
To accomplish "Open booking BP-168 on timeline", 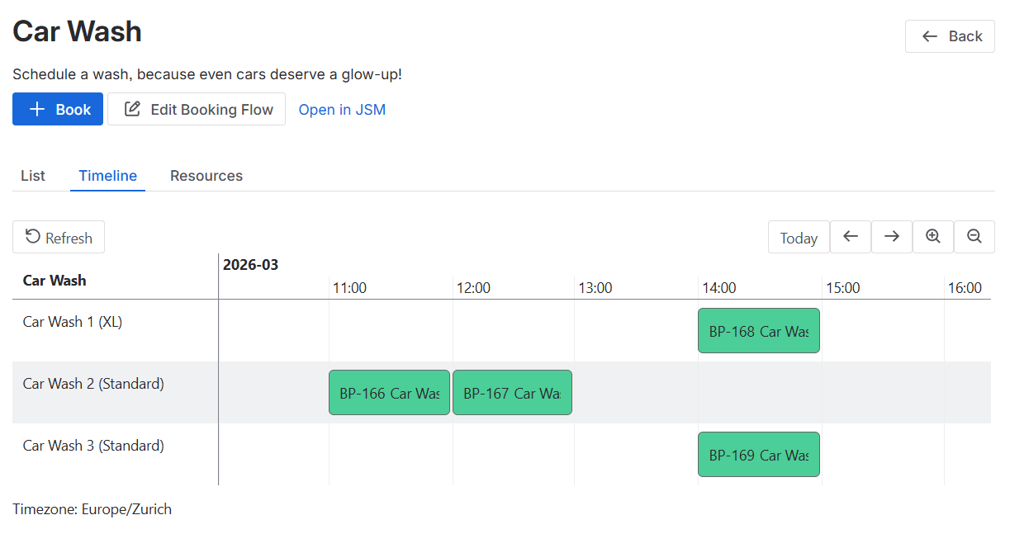I will (x=759, y=331).
